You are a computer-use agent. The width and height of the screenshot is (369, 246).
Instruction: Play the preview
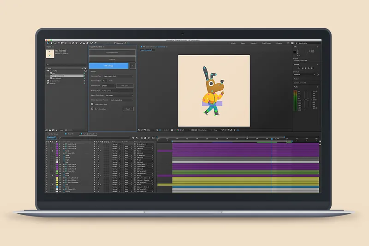(305, 68)
